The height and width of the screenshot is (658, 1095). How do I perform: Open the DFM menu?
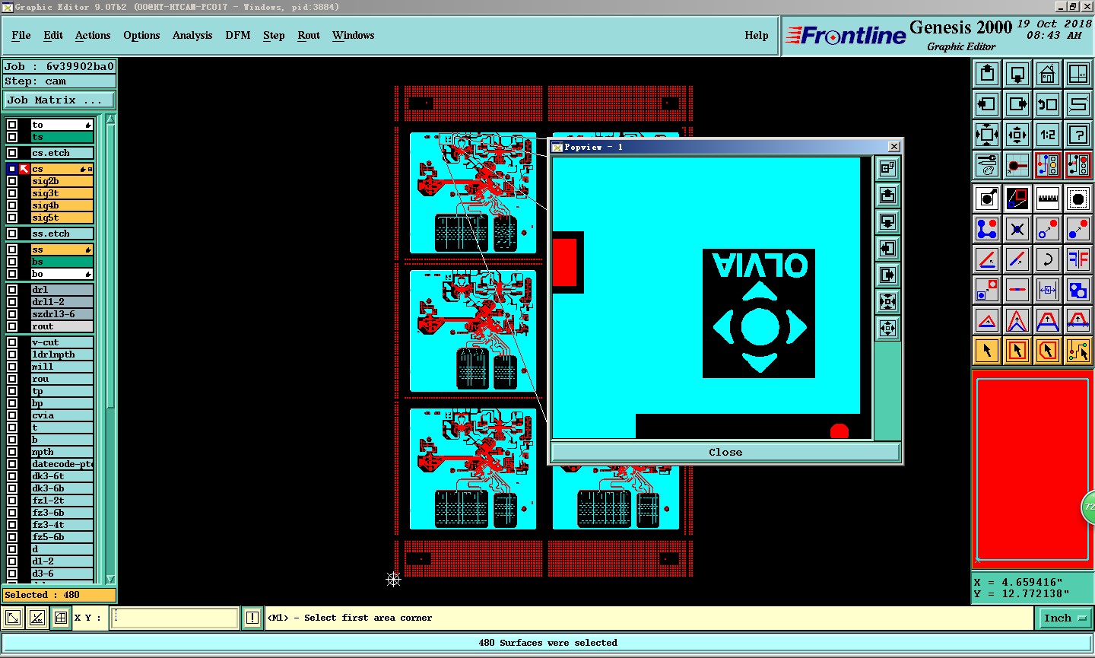(238, 35)
